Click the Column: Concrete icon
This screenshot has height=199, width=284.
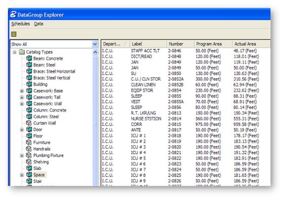click(29, 110)
